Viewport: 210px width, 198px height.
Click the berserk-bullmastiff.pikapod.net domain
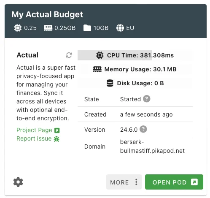pos(152,146)
